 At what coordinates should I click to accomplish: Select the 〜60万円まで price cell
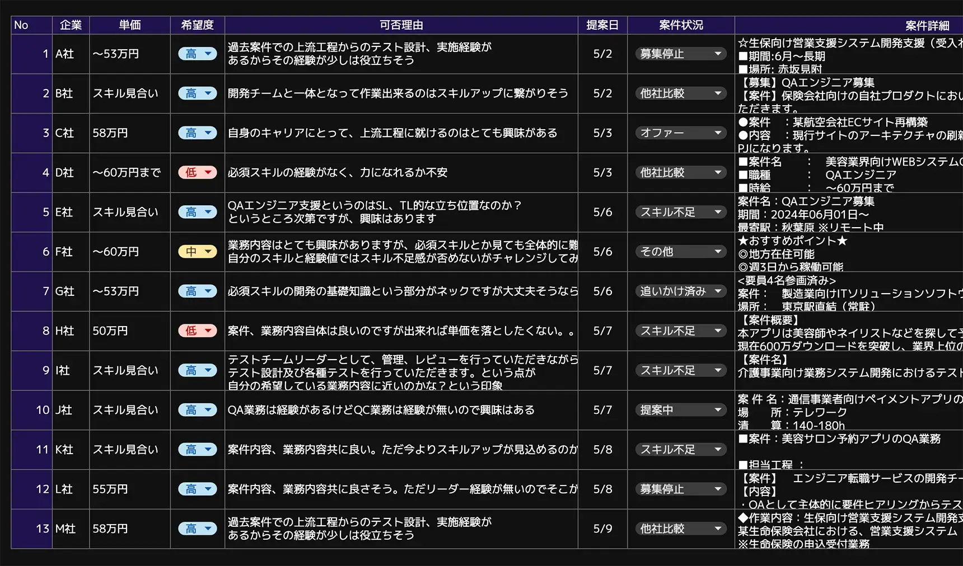(x=130, y=172)
